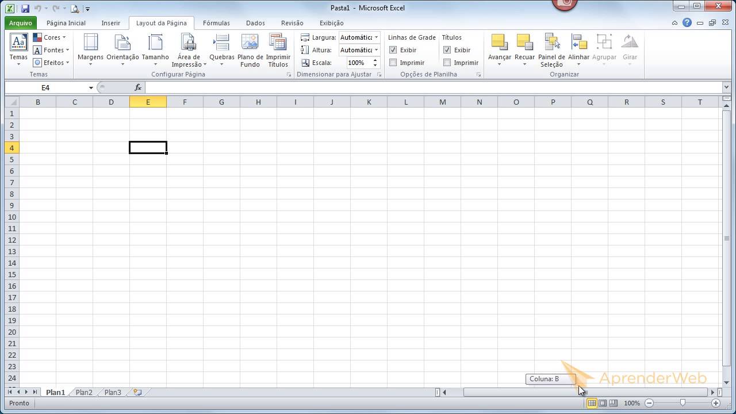Switch to the Dados tab
This screenshot has height=414, width=736.
point(255,23)
